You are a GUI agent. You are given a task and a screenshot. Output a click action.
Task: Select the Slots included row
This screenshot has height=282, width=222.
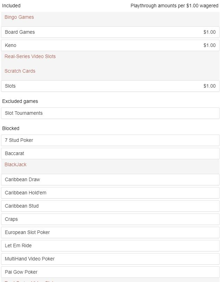pos(110,86)
